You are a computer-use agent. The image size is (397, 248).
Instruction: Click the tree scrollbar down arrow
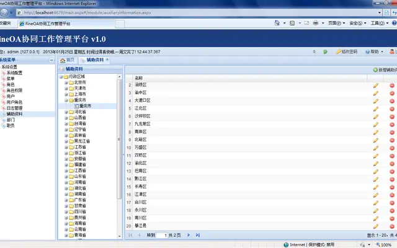(x=120, y=236)
